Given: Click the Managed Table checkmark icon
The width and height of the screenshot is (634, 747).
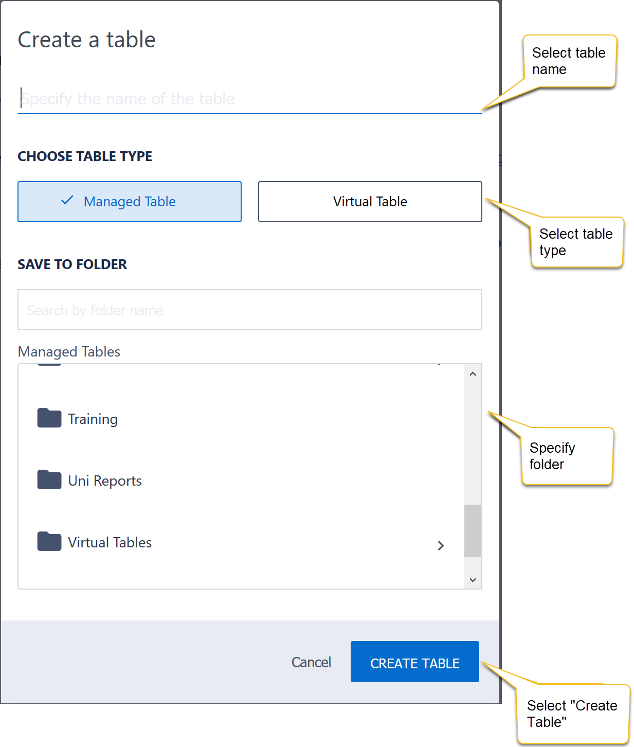Looking at the screenshot, I should (67, 201).
